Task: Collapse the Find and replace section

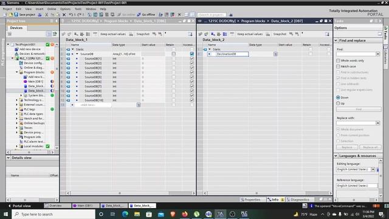Action: point(336,40)
